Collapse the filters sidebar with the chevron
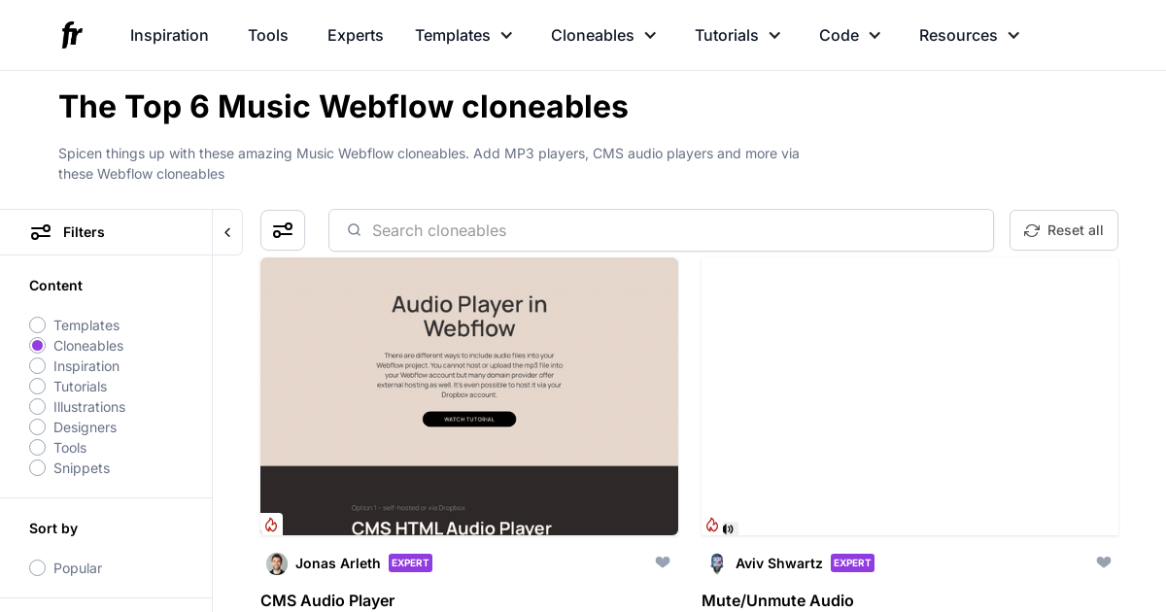 click(x=227, y=232)
